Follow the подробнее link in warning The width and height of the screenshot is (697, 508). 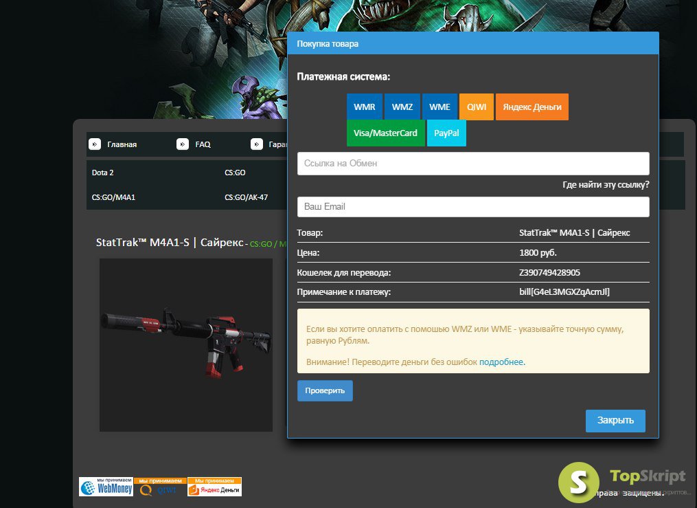coord(501,362)
